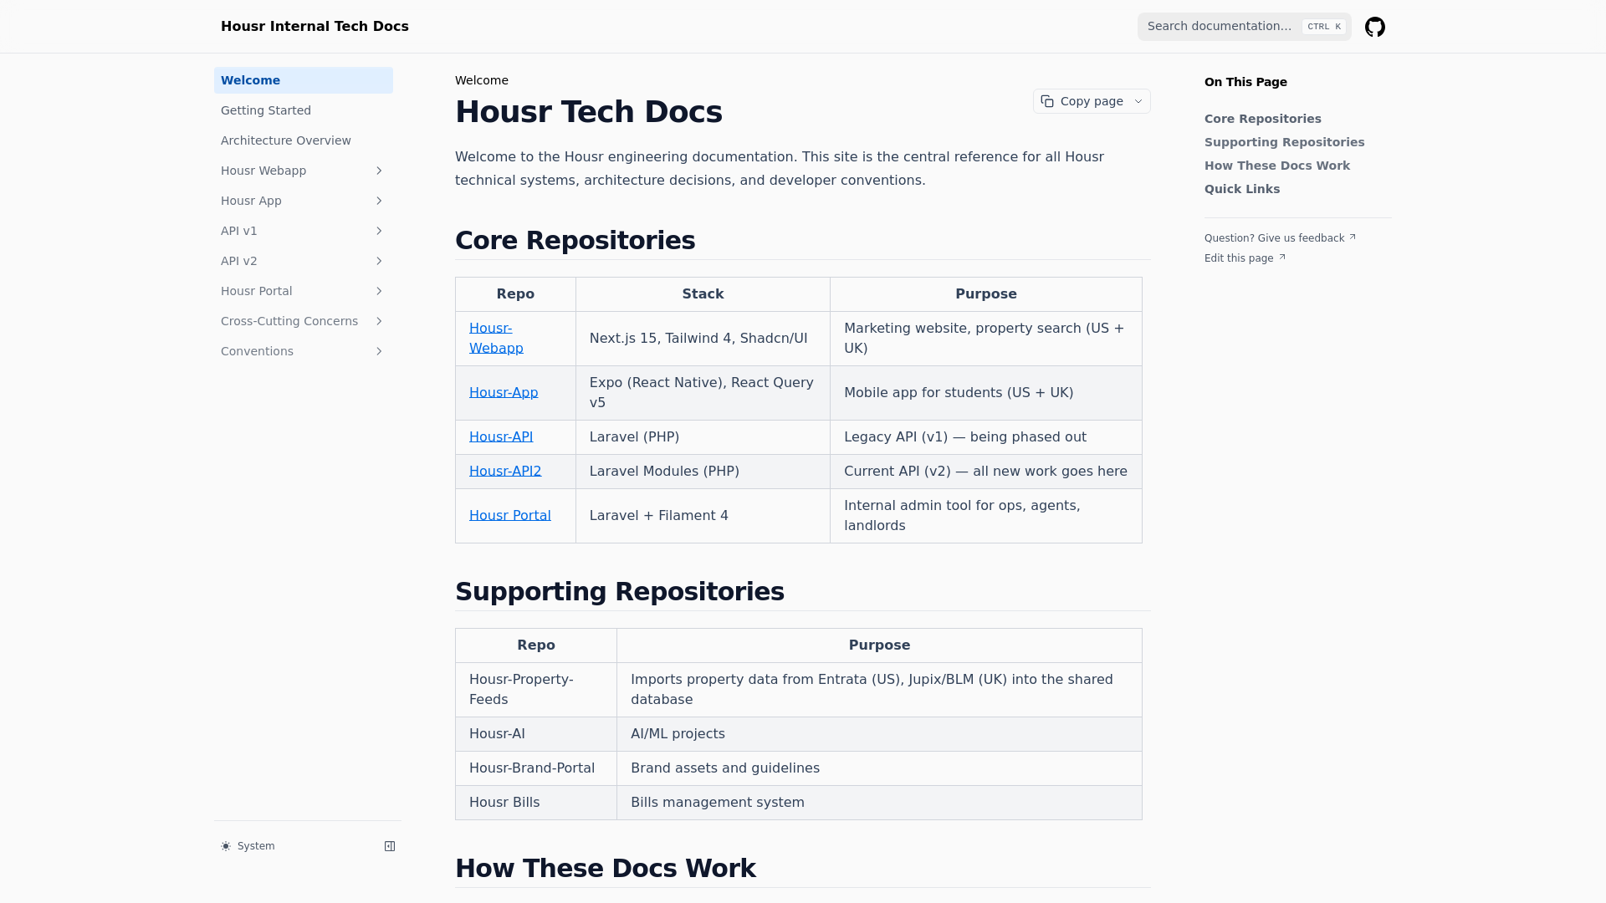The image size is (1606, 903).
Task: Click the Laravel Modules (PHP) cell
Action: [703, 472]
